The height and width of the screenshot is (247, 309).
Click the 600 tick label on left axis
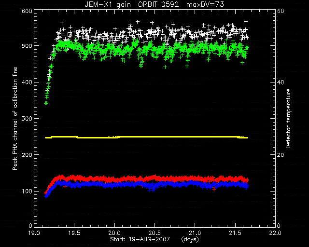tap(27, 11)
